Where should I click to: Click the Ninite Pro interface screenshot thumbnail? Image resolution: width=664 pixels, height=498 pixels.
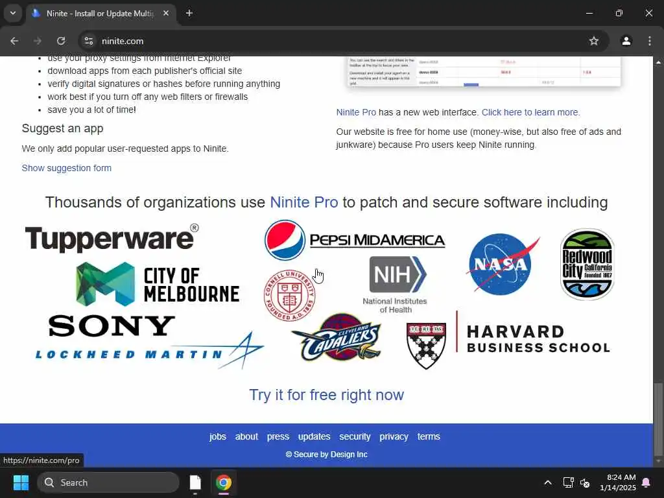(x=484, y=71)
